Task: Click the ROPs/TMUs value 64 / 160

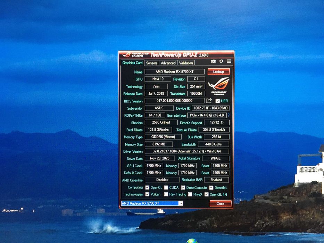Action: 155,115
